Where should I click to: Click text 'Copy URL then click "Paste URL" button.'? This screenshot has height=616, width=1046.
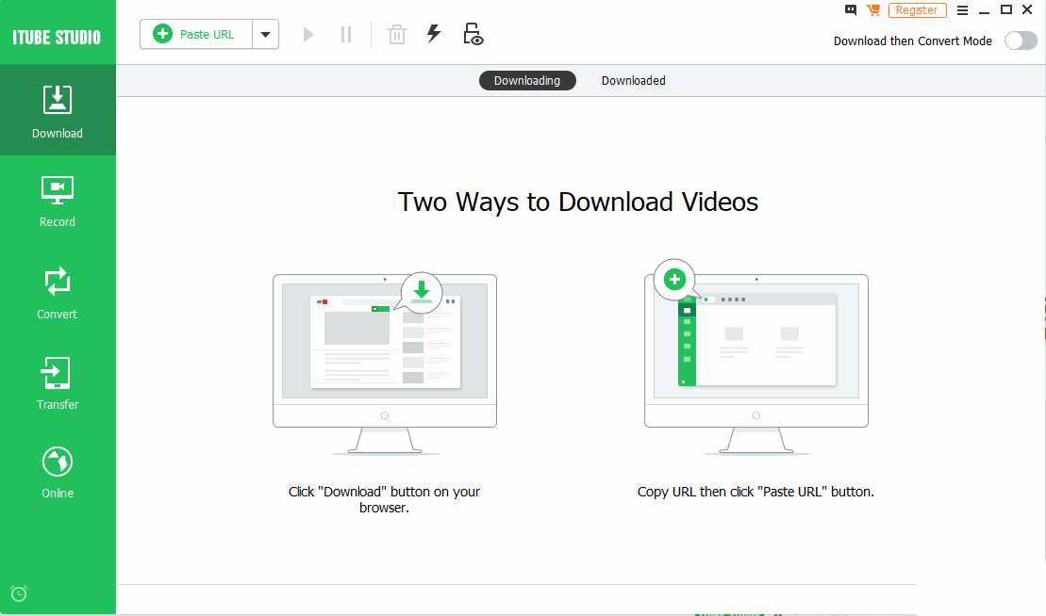[755, 492]
